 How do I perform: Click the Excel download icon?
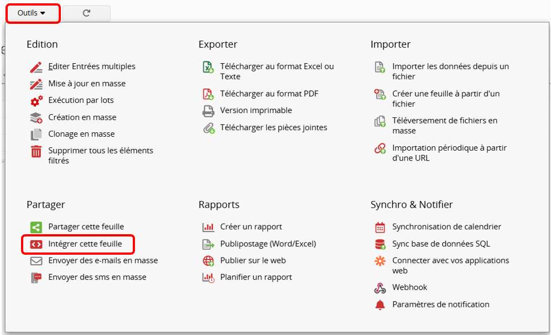click(x=208, y=68)
